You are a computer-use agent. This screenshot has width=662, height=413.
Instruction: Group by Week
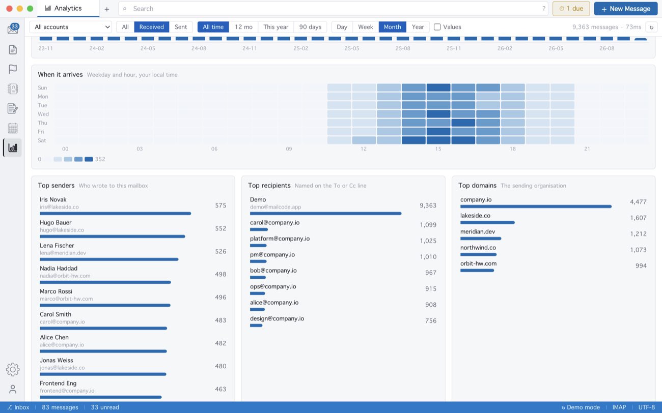point(366,27)
